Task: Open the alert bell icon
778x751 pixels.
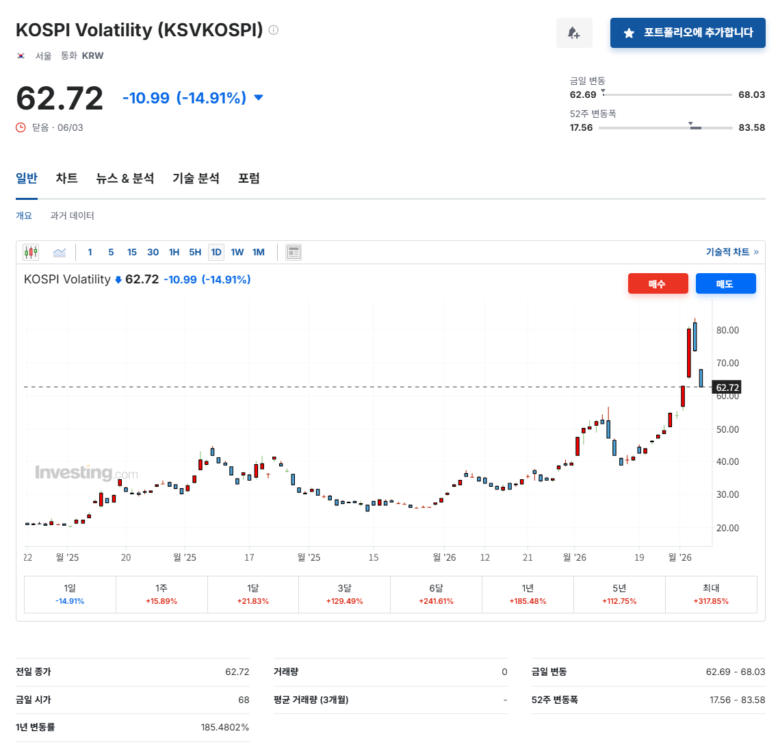Action: pyautogui.click(x=574, y=33)
